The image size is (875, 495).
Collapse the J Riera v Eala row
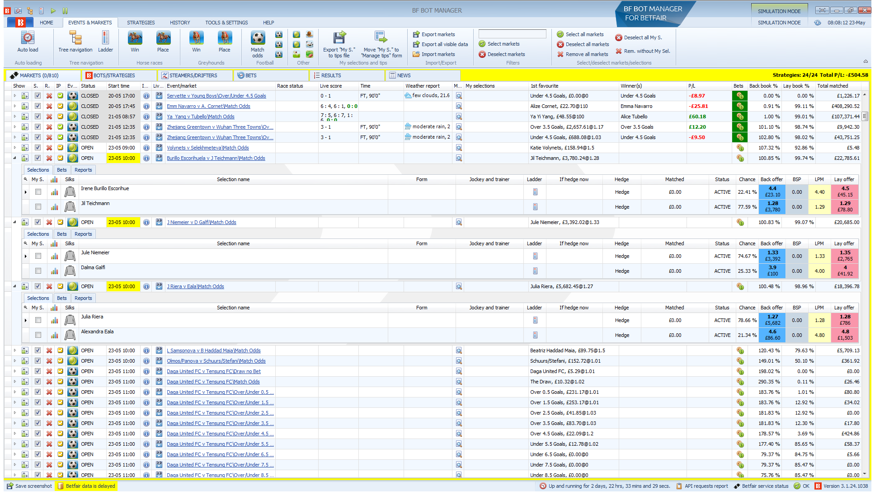click(14, 286)
